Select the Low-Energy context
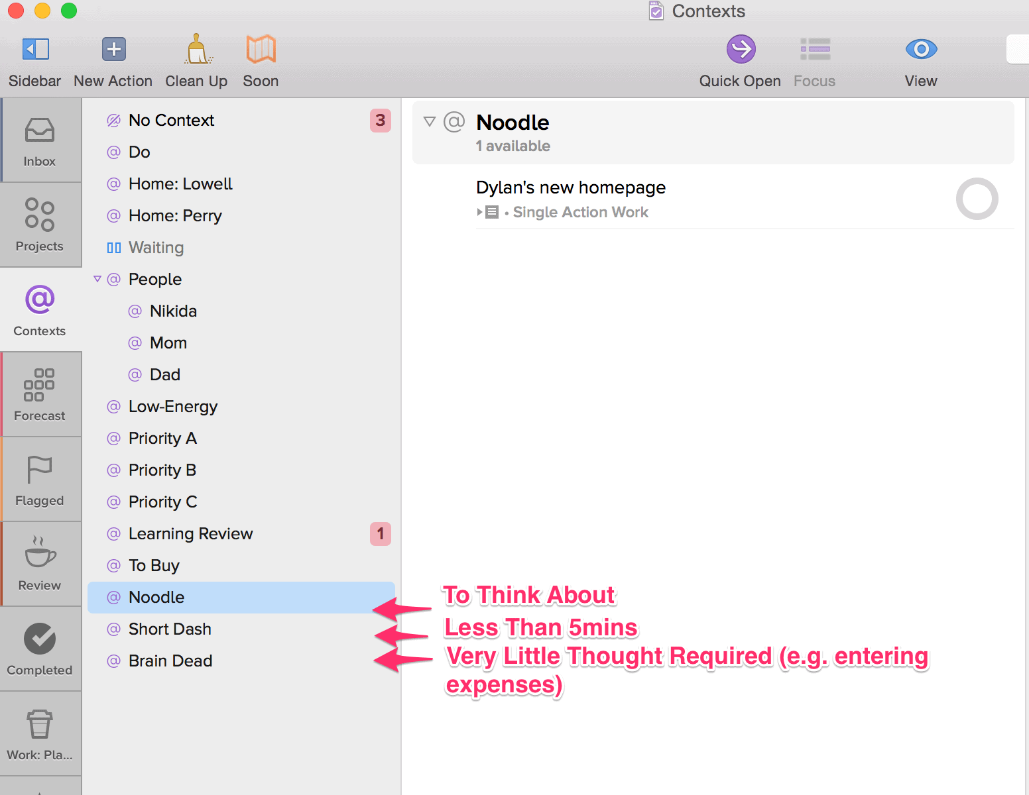1029x795 pixels. 241,407
